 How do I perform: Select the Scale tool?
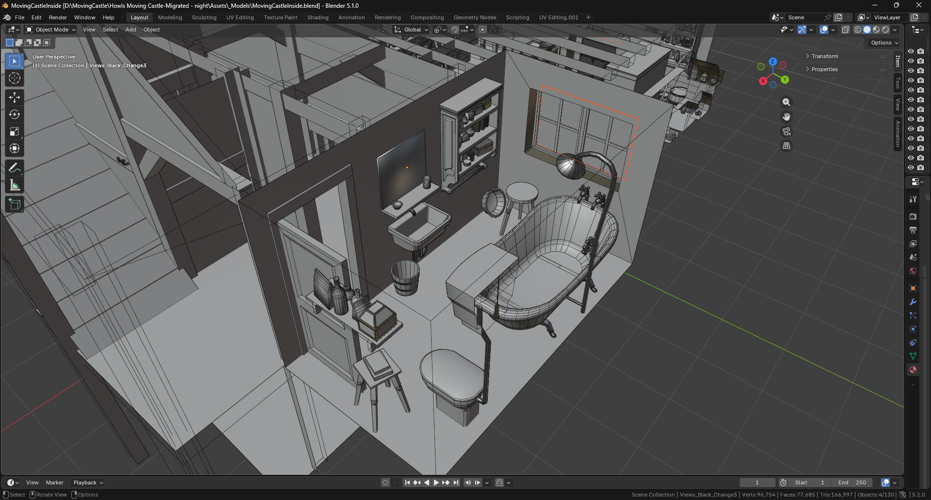[15, 131]
